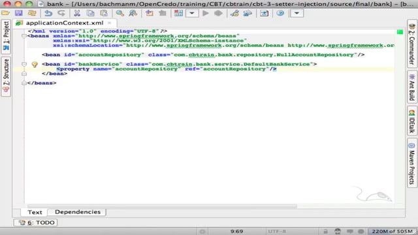Click the 220M of 505M memory indicator
The height and width of the screenshot is (235, 418).
pos(392,231)
